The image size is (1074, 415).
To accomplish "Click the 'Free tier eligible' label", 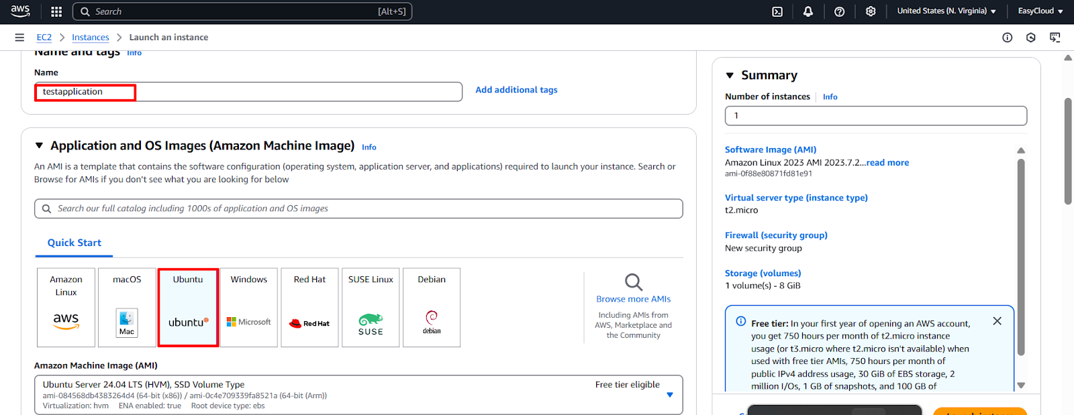I will (x=627, y=385).
